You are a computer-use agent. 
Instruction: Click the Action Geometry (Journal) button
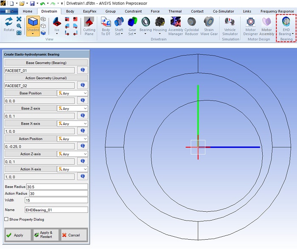click(46, 78)
